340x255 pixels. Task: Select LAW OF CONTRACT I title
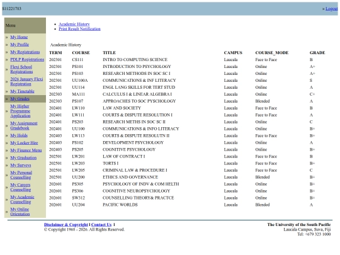pos(124,157)
